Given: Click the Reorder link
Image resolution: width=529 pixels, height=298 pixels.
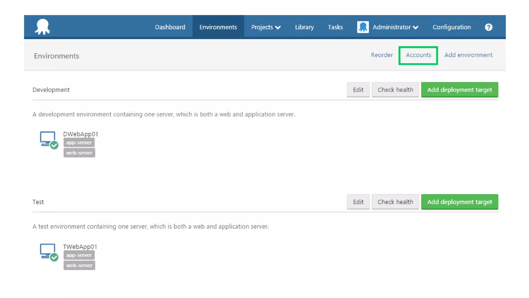Looking at the screenshot, I should (382, 55).
